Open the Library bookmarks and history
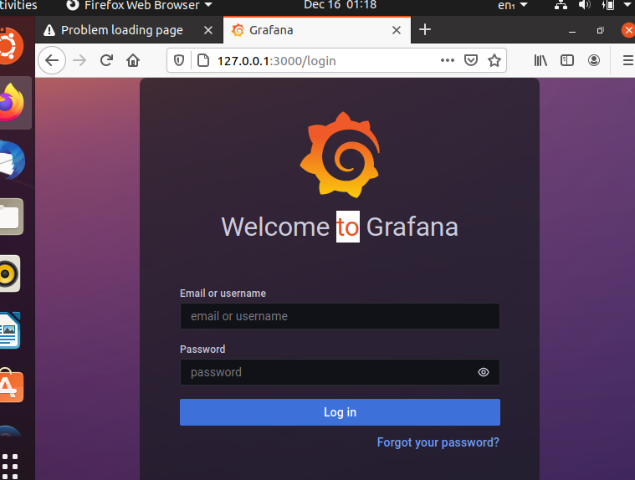Viewport: 635px width, 480px height. coord(540,61)
